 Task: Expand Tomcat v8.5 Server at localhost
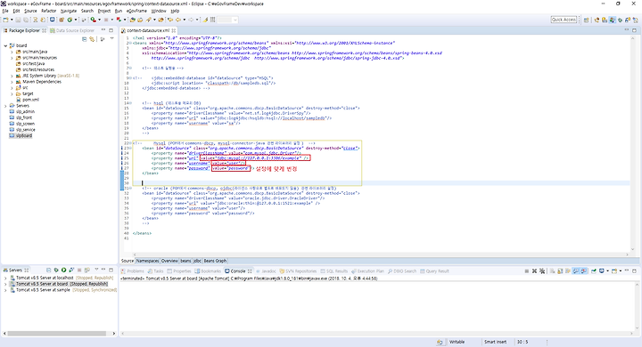click(x=5, y=278)
